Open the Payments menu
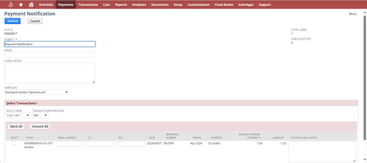This screenshot has width=367, height=163. click(66, 4)
